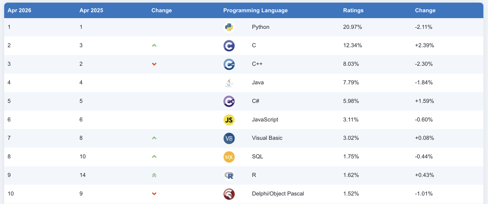
Task: Click the Ratings column header
Action: [x=353, y=10]
